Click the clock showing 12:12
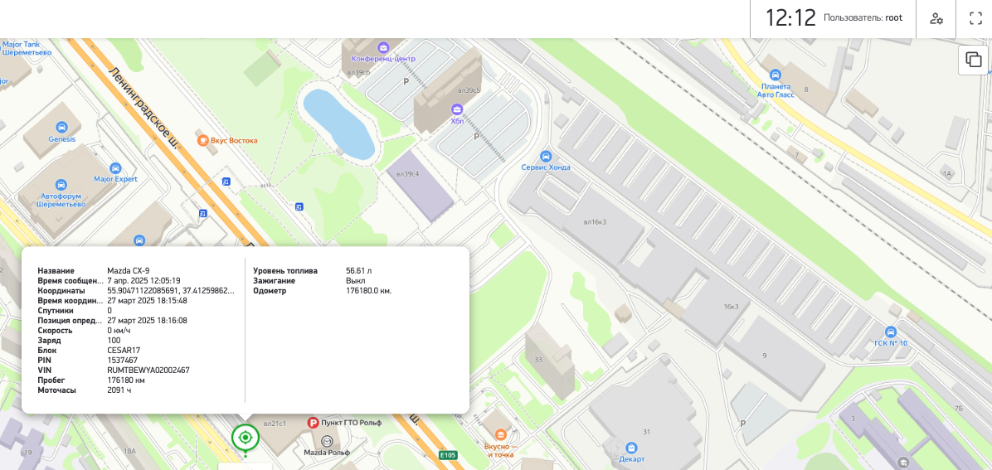 [790, 18]
